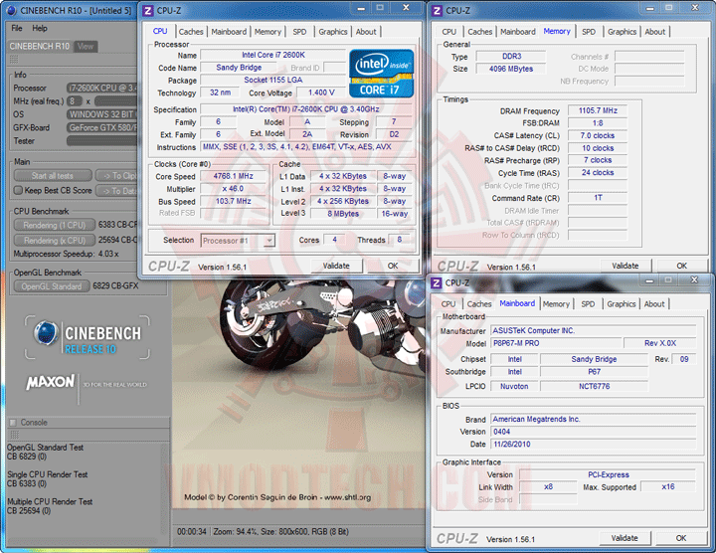Click the Z icon in the CPU-Z Memory window title bar
This screenshot has width=716, height=553.
[437, 10]
